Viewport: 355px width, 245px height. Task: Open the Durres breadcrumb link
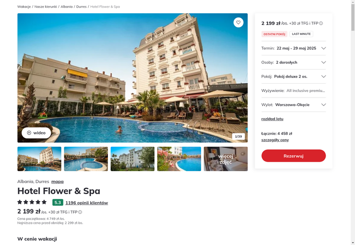point(81,7)
